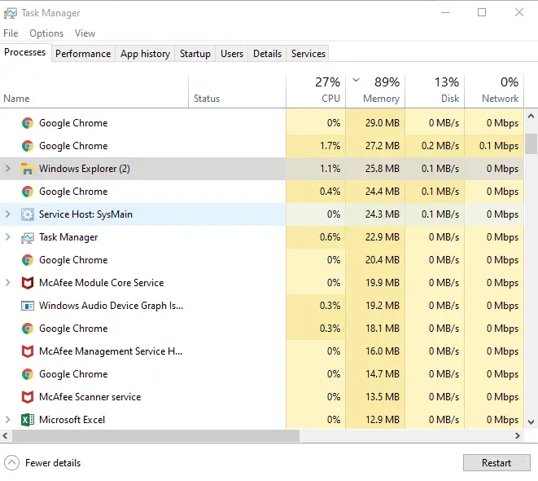Click the horizontal scrollbar right arrow
The width and height of the screenshot is (538, 481).
pos(518,436)
